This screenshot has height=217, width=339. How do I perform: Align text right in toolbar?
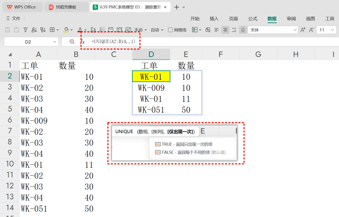point(234,30)
